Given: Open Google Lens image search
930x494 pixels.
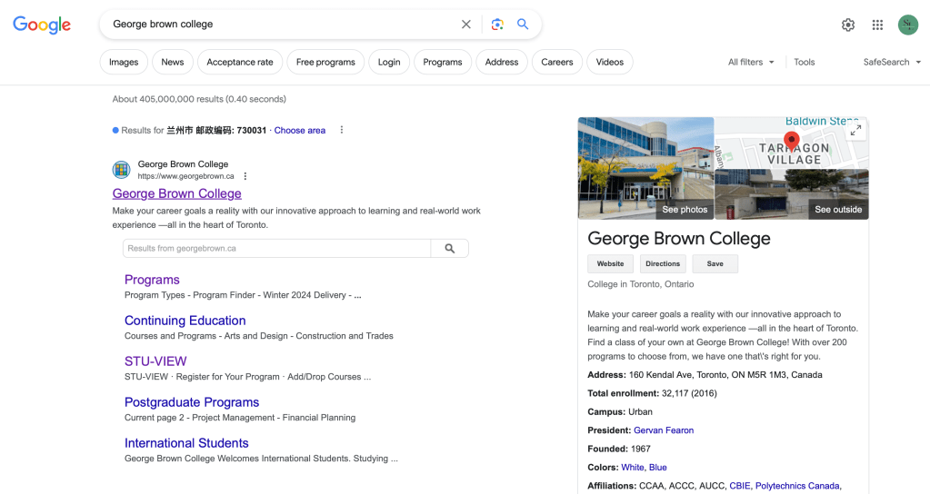Looking at the screenshot, I should coord(497,25).
